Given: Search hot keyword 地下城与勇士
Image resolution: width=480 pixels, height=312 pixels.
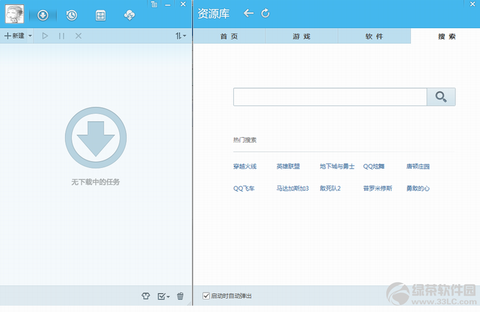Looking at the screenshot, I should (x=337, y=166).
